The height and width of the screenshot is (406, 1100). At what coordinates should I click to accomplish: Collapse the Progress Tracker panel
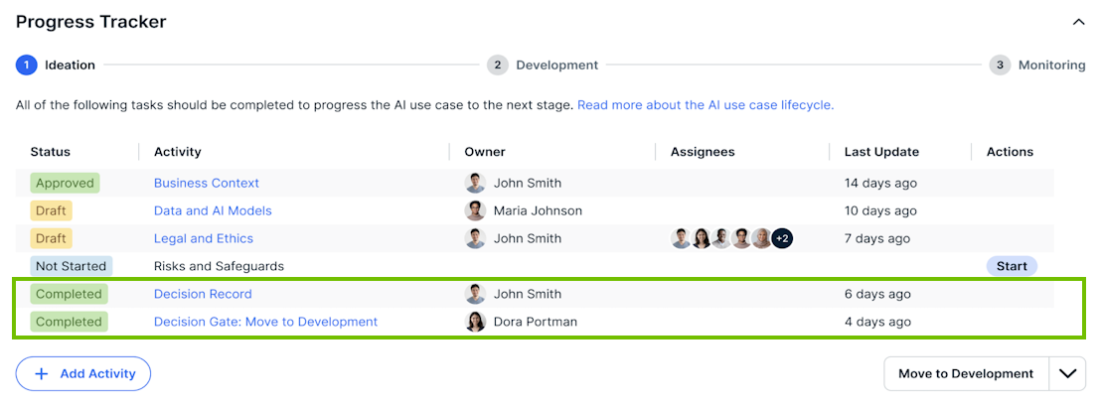pyautogui.click(x=1078, y=22)
